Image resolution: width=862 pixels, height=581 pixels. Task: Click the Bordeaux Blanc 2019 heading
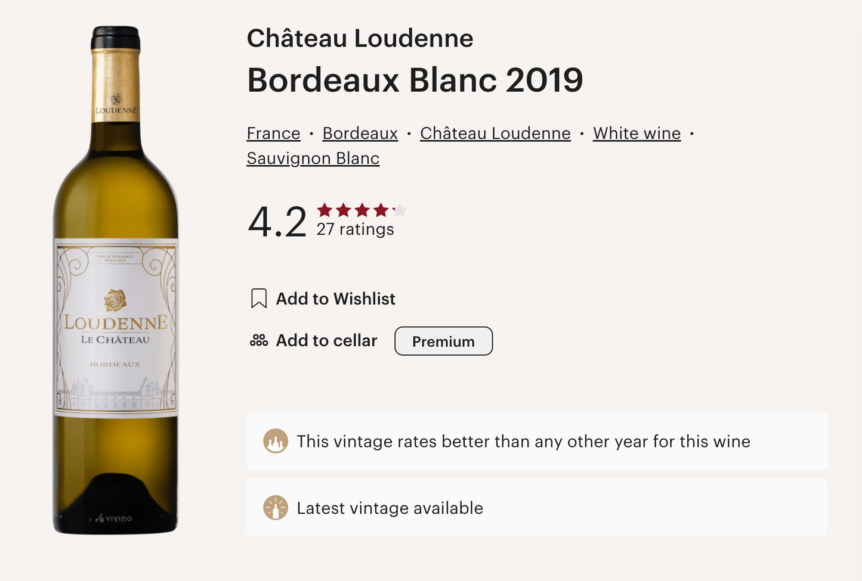point(415,80)
